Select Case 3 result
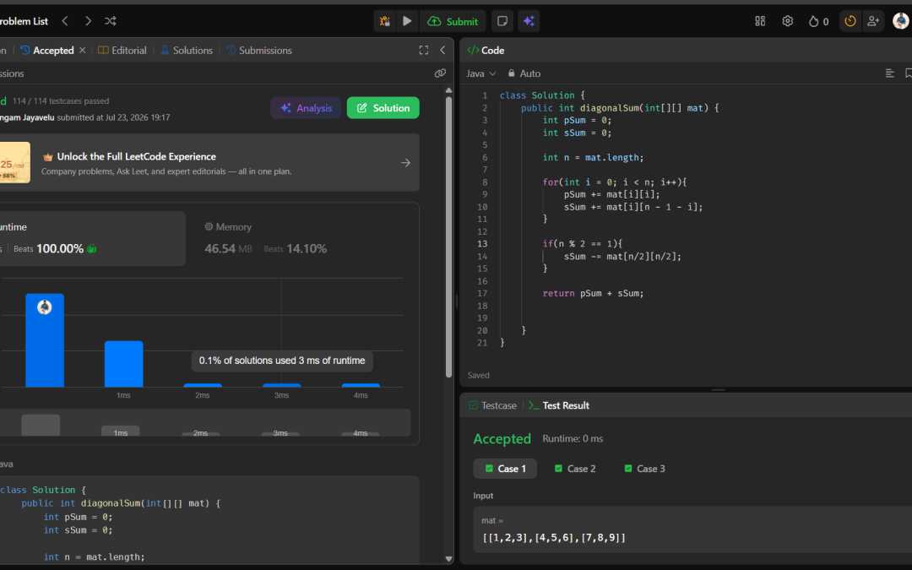912x570 pixels. pyautogui.click(x=644, y=469)
